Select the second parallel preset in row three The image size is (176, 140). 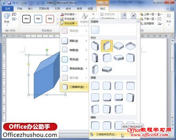click(107, 69)
